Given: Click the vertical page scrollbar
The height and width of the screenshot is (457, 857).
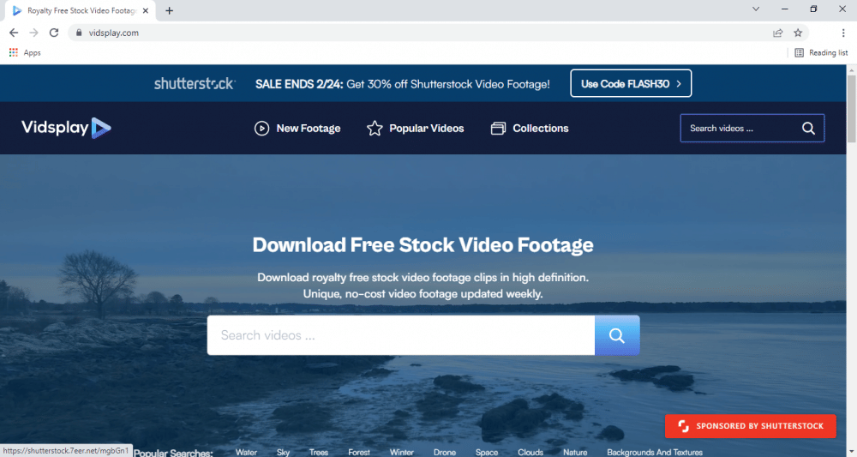Looking at the screenshot, I should tap(850, 257).
